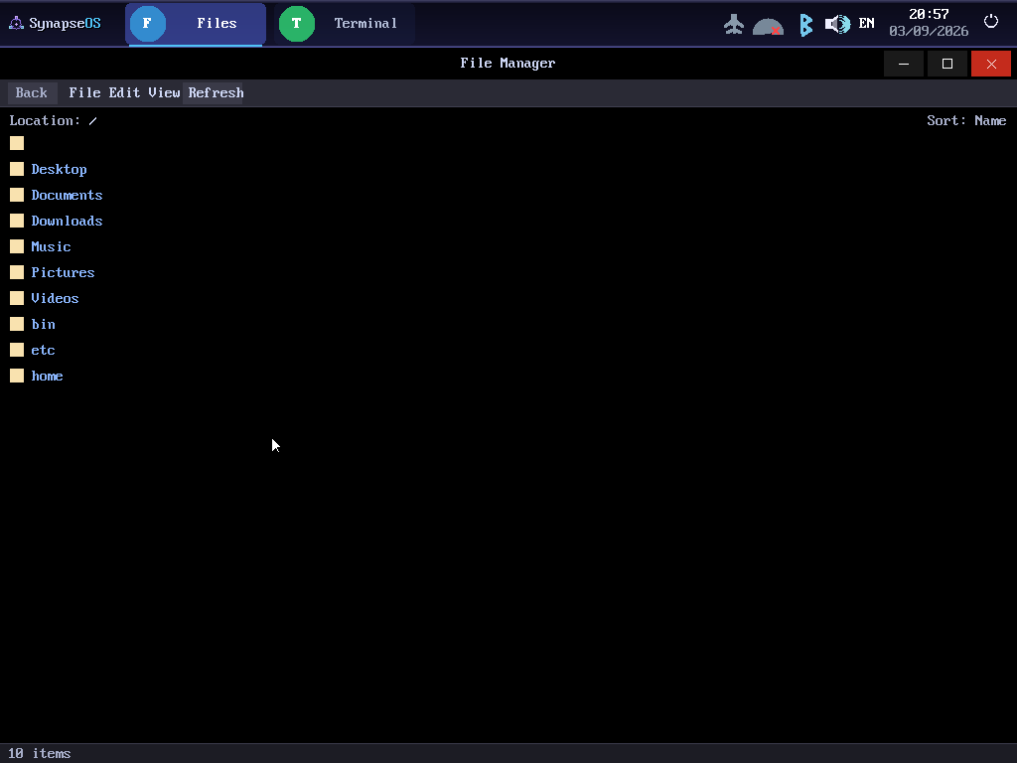Click the unnamed folder icon at top
Screen dimensions: 1017x763
[x=17, y=143]
